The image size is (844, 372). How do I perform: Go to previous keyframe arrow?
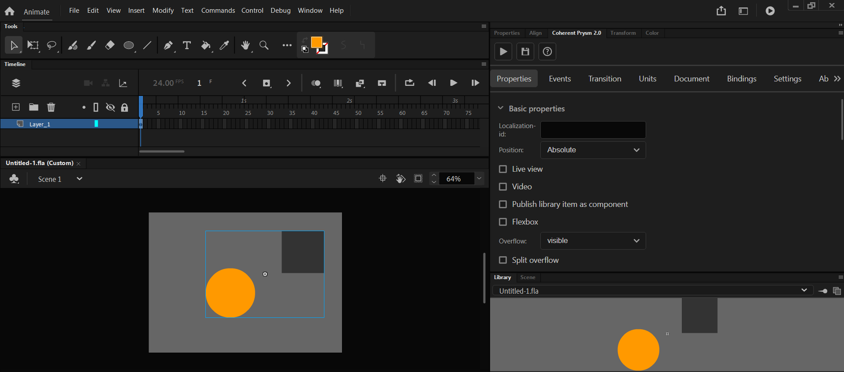[x=244, y=83]
